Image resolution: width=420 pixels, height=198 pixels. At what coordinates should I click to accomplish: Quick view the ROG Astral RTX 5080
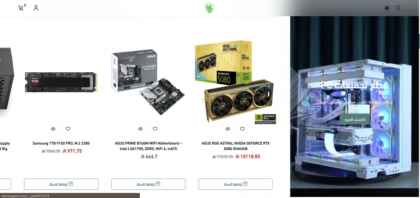228,129
